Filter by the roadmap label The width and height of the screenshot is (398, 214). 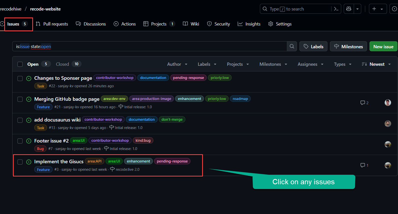tap(240, 99)
